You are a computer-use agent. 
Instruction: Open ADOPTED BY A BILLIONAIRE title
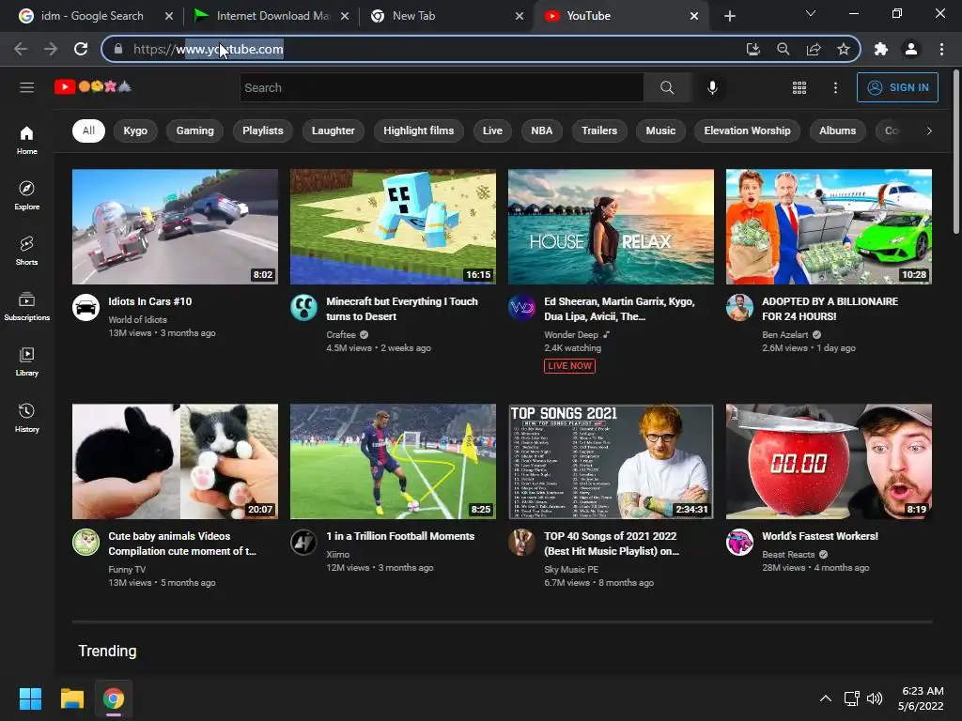(x=830, y=309)
